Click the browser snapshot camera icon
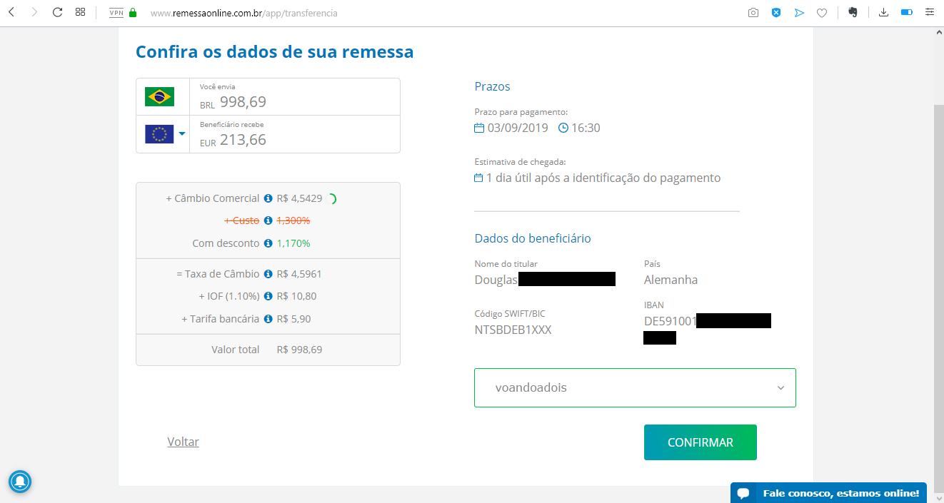944x503 pixels. point(753,13)
